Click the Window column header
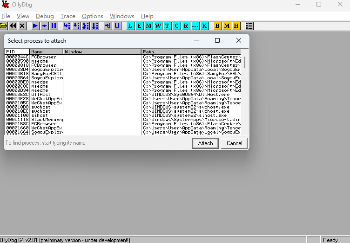Viewport: 350px width, 243px height. click(102, 51)
